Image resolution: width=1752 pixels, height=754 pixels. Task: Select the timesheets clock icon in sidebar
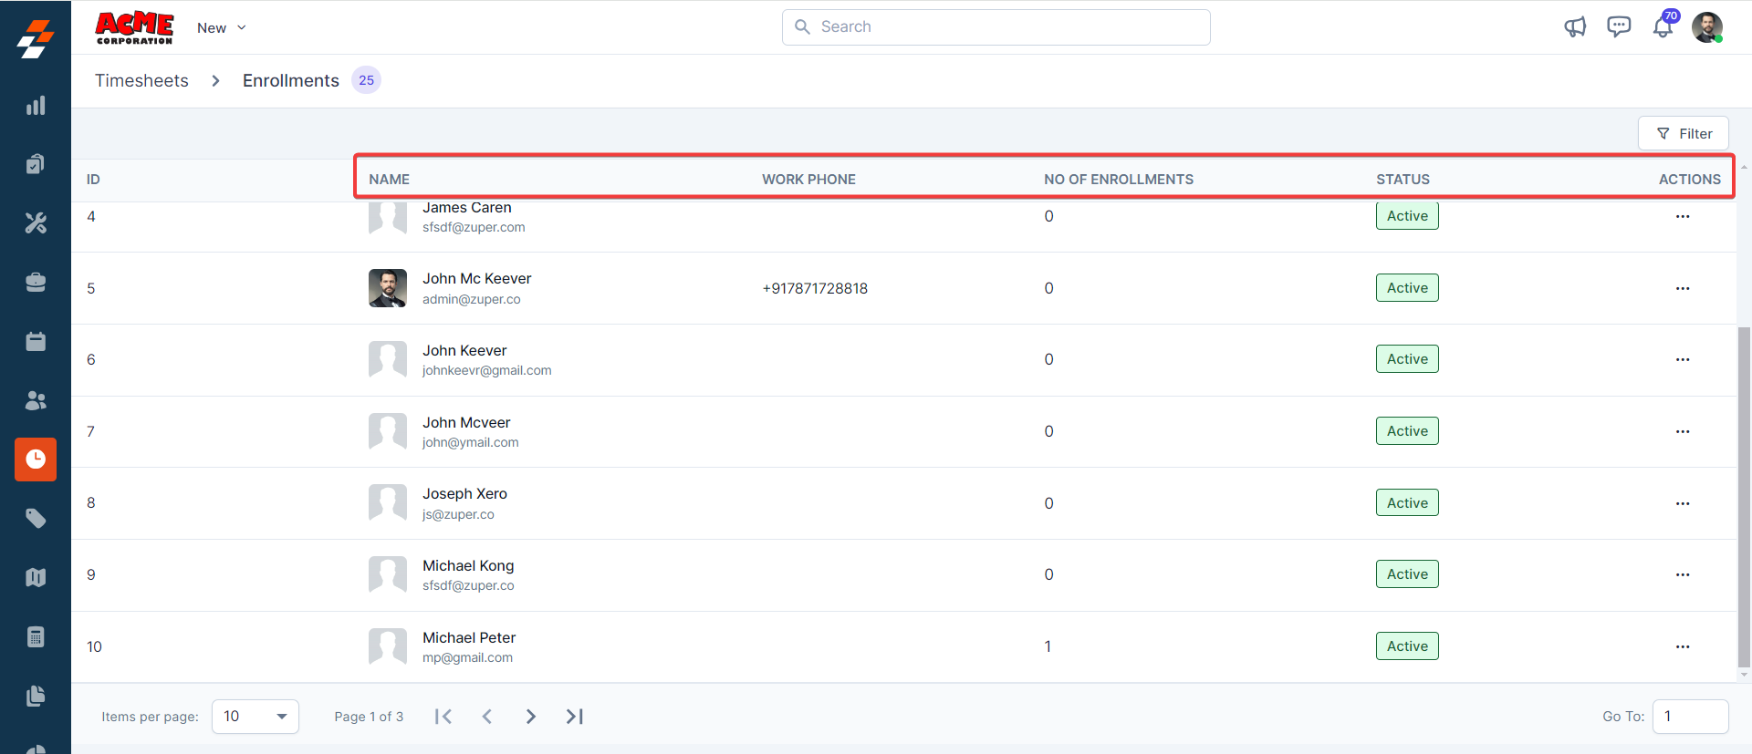click(x=36, y=459)
